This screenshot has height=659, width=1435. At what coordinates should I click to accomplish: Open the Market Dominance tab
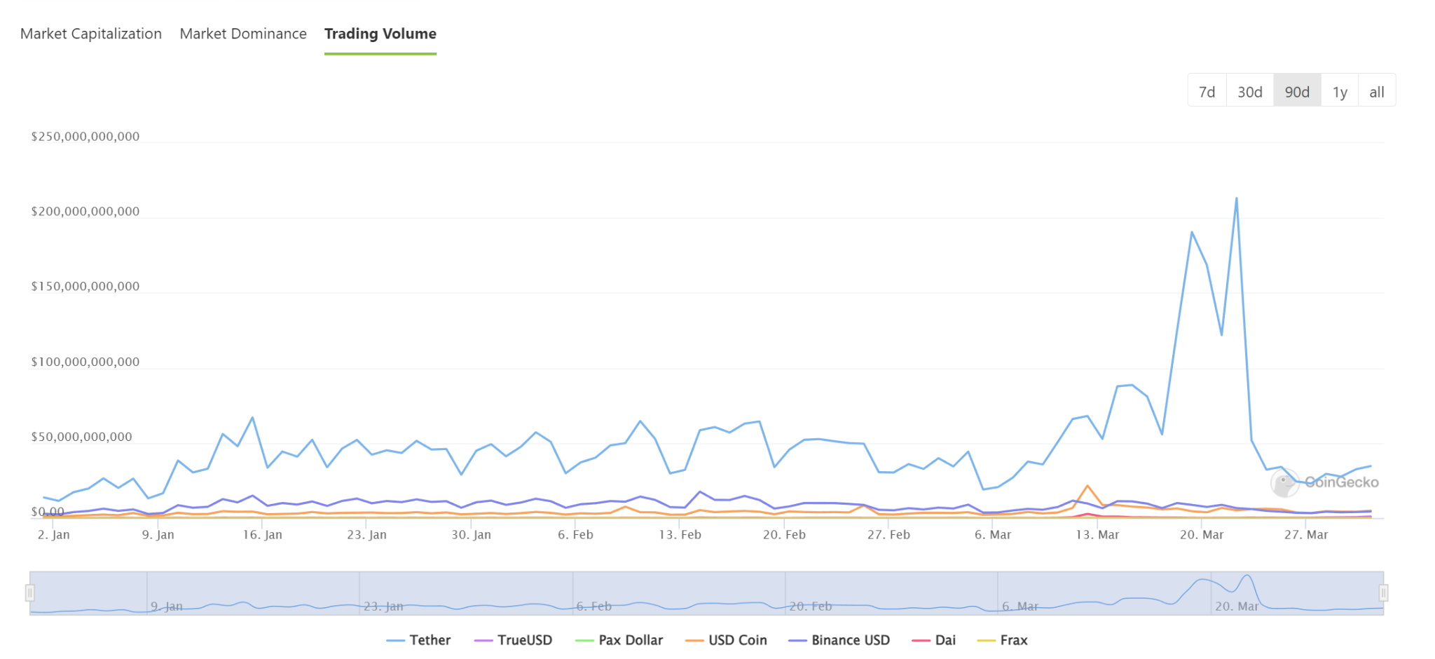pyautogui.click(x=243, y=34)
